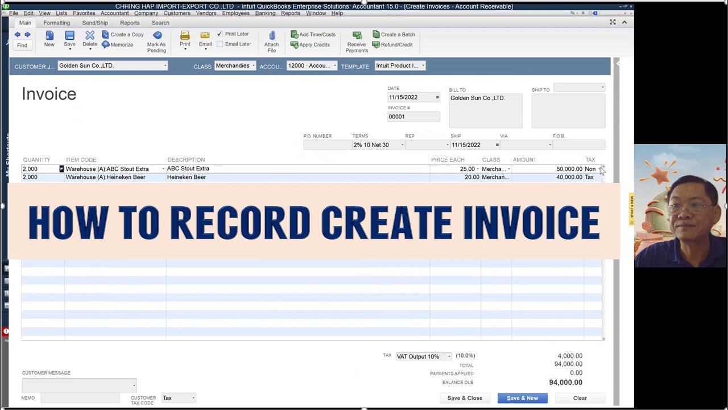Click the 50,000.00 amount cell
This screenshot has height=410, width=728.
coord(548,169)
